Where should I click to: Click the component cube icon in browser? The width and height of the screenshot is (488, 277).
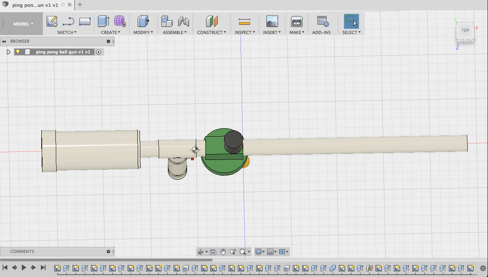click(x=28, y=52)
